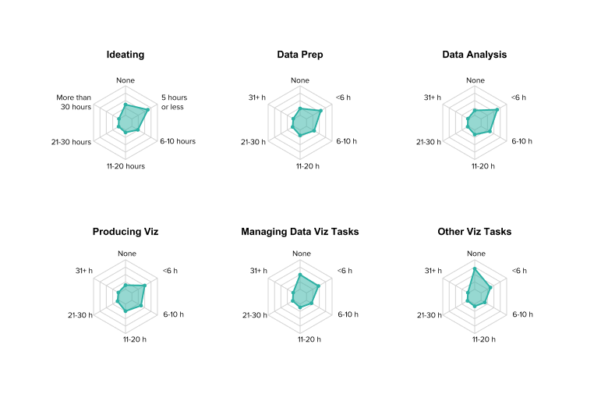601x394 pixels.
Task: Click the Producing Viz chart title
Action: [x=126, y=232]
